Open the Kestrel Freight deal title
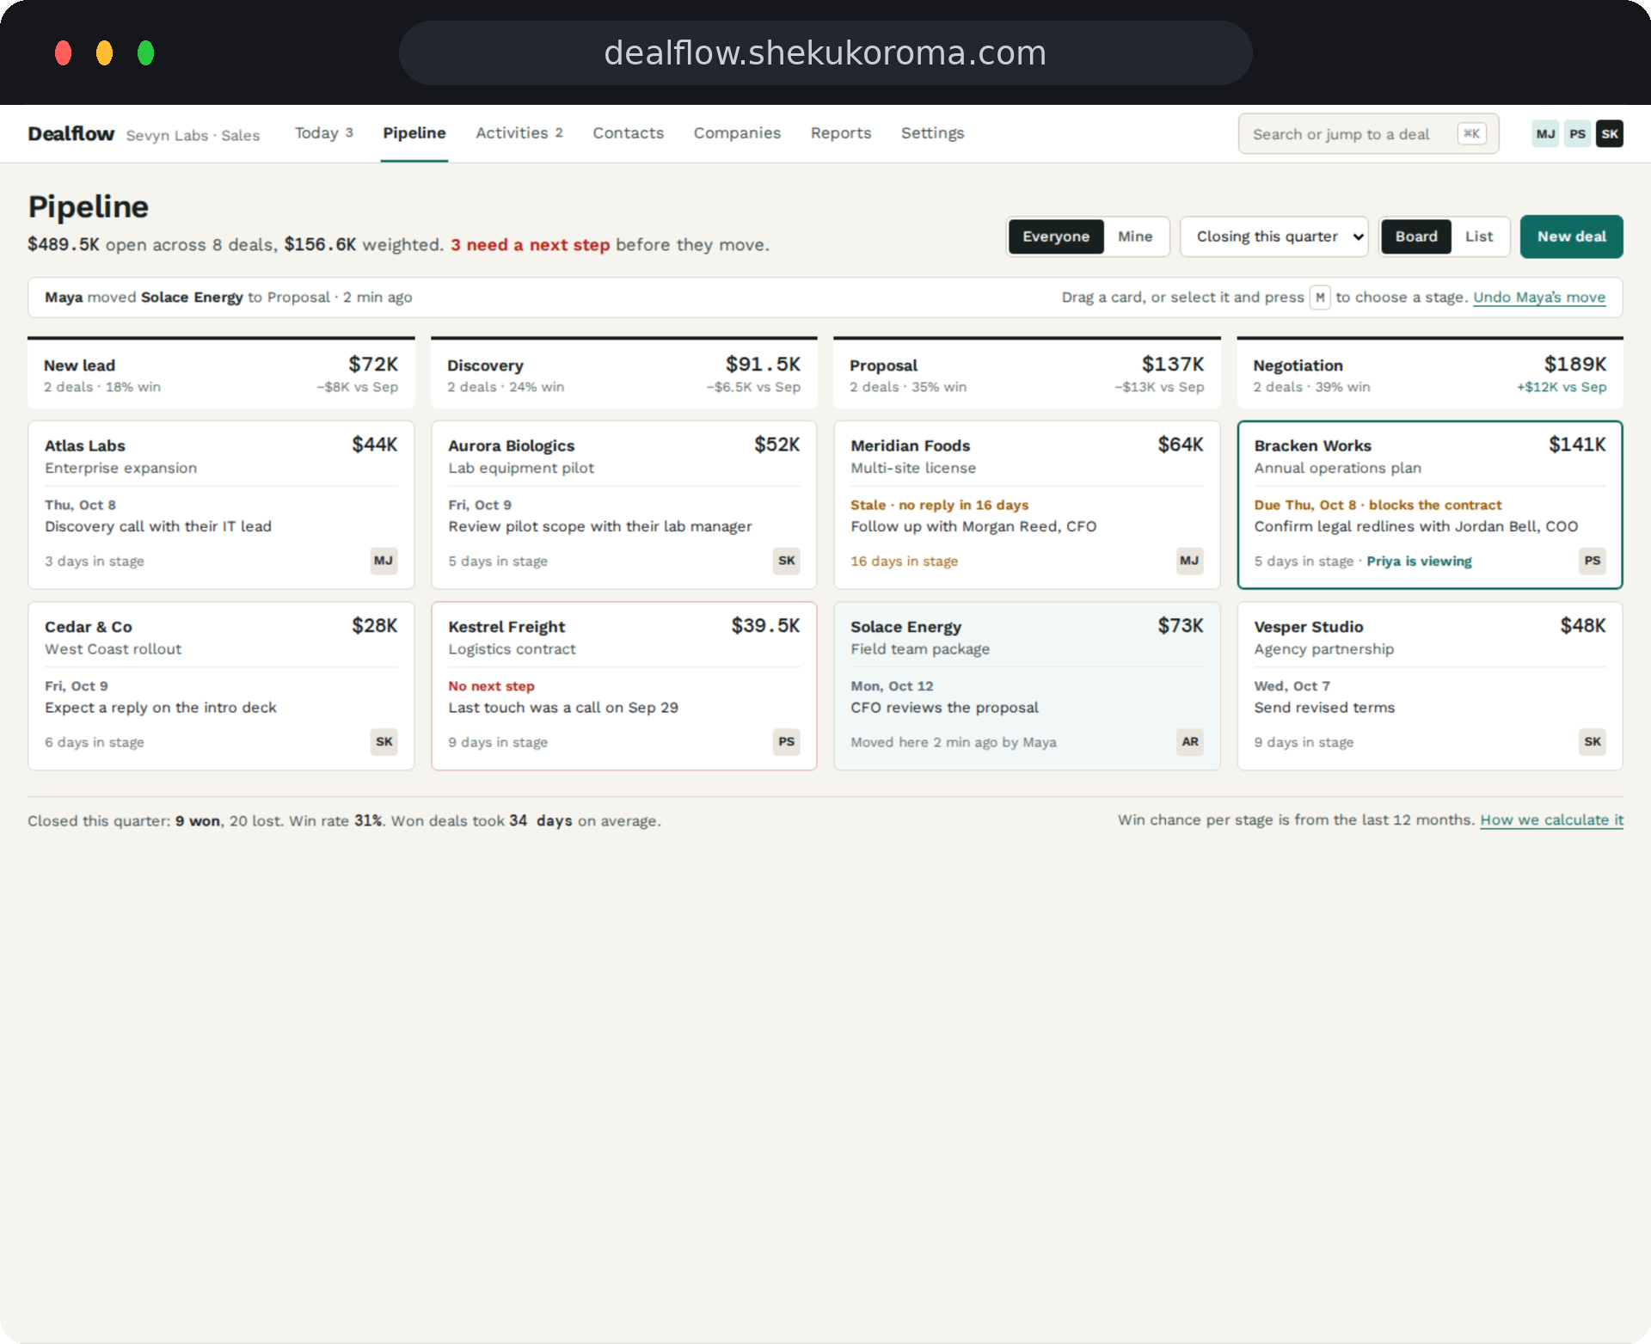The image size is (1651, 1344). tap(506, 627)
